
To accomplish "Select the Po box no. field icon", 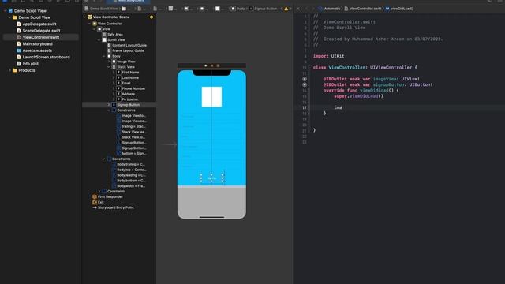I will point(118,99).
